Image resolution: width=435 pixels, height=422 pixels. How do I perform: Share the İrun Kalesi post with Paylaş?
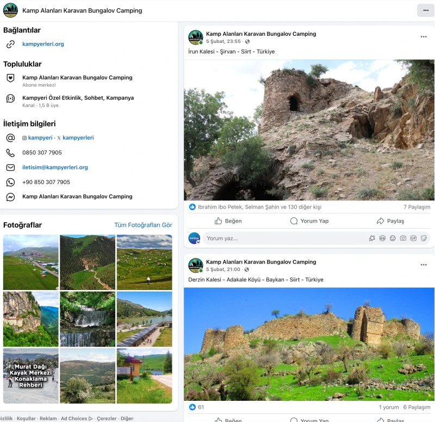pyautogui.click(x=390, y=221)
